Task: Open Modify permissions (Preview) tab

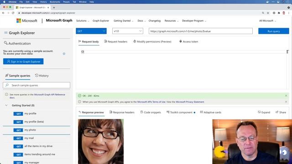Action: tap(152, 41)
